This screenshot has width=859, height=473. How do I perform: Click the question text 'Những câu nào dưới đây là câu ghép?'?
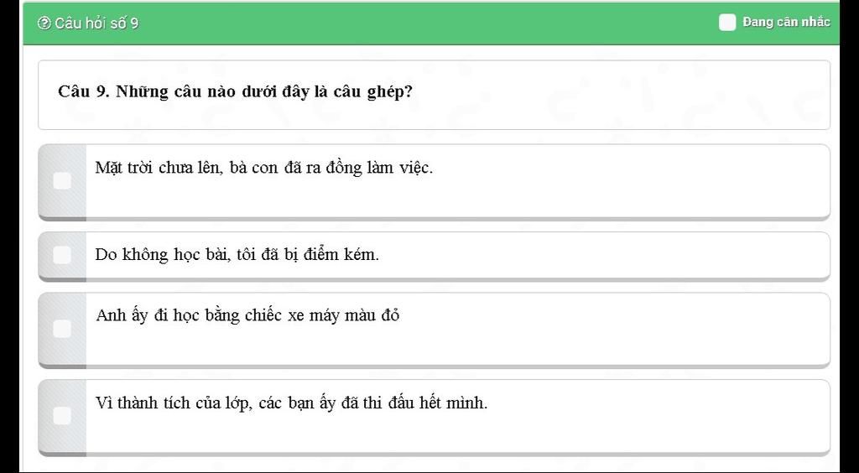tap(264, 91)
